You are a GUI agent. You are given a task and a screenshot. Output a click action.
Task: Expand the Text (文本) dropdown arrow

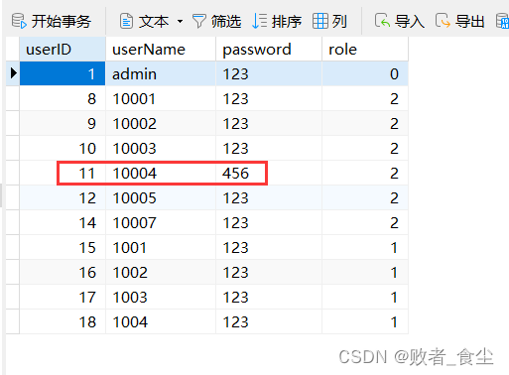(180, 22)
